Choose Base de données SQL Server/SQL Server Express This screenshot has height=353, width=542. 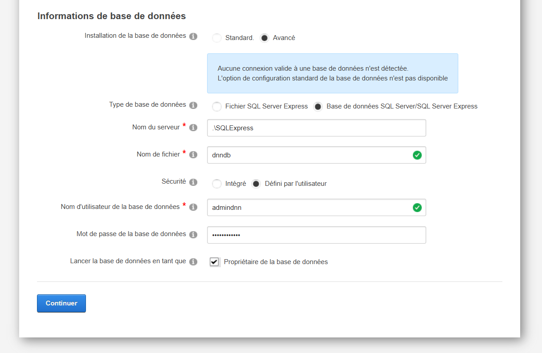(318, 107)
